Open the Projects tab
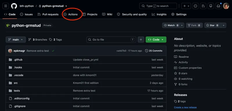 point(90,14)
